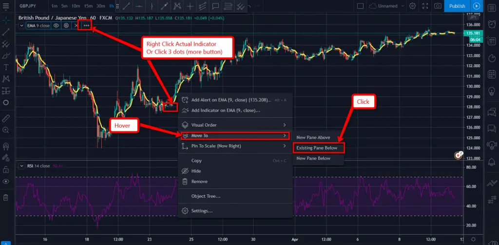This screenshot has width=499, height=245.
Task: Choose Add Indicator on EMA (9, close)
Action: tap(235, 111)
